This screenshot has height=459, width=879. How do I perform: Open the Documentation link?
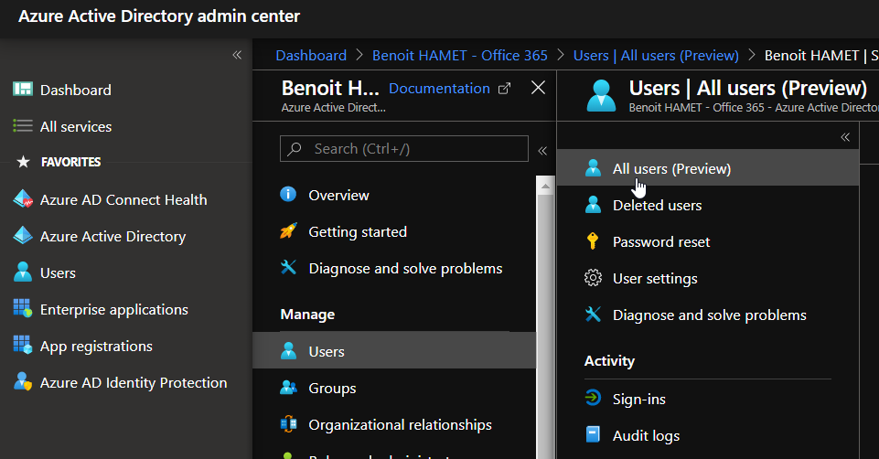[x=439, y=88]
